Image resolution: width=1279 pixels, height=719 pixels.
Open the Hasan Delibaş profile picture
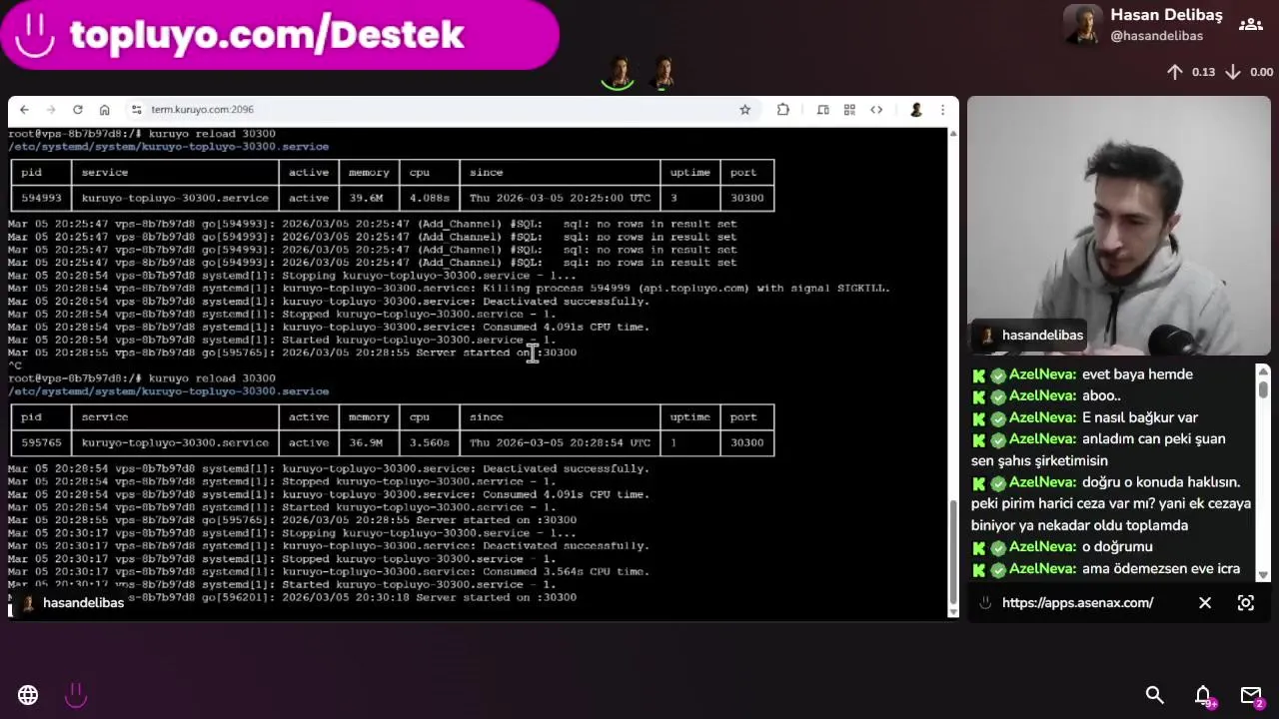tap(1083, 25)
